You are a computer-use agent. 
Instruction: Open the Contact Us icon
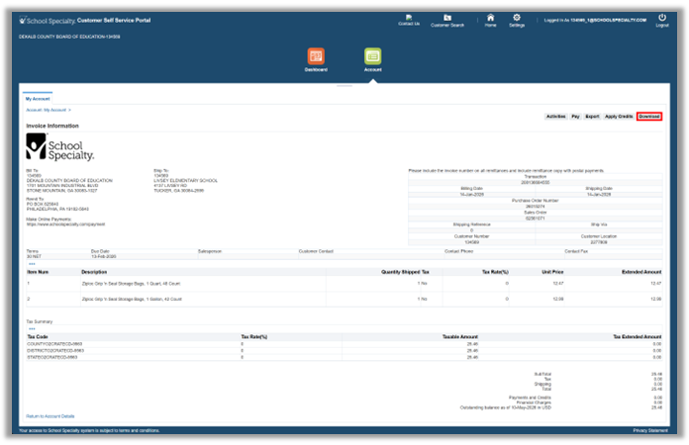click(x=409, y=20)
